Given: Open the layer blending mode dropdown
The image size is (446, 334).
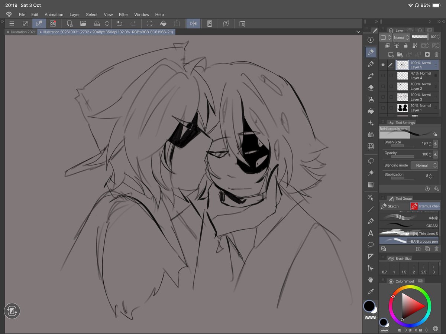Looking at the screenshot, I should (401, 37).
